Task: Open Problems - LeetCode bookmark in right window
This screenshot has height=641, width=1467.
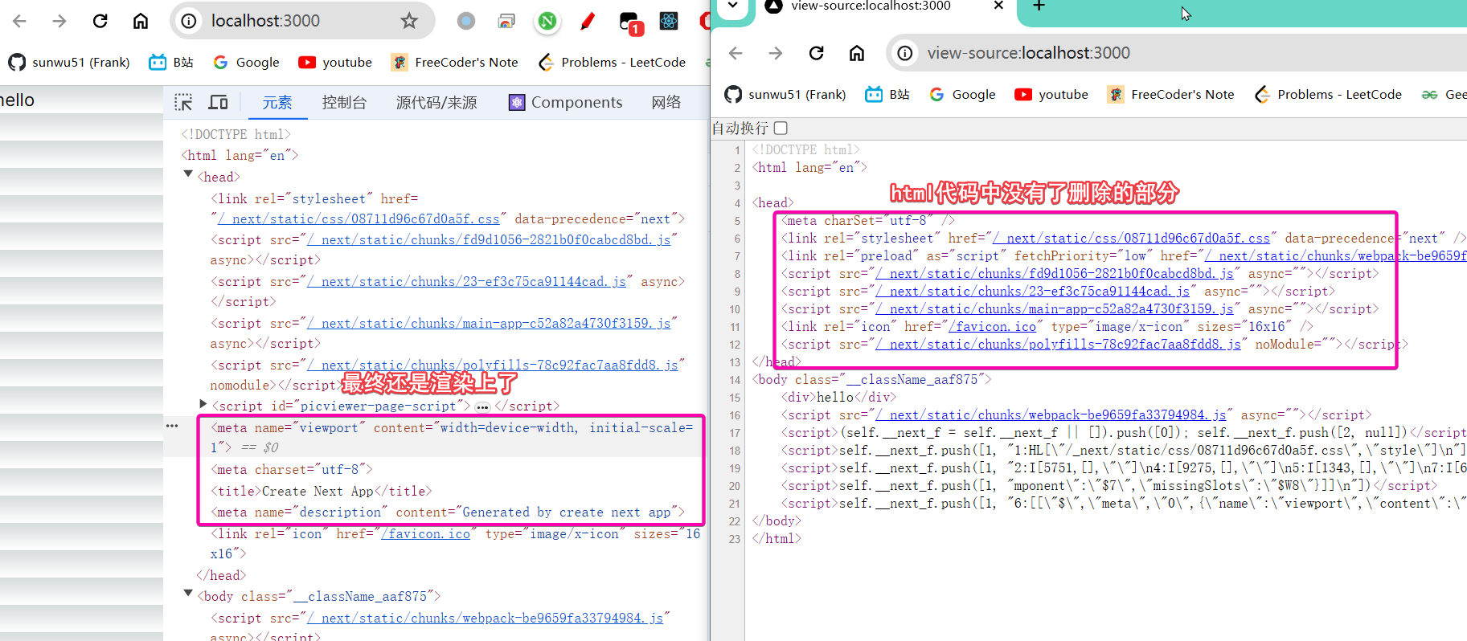Action: point(1328,94)
